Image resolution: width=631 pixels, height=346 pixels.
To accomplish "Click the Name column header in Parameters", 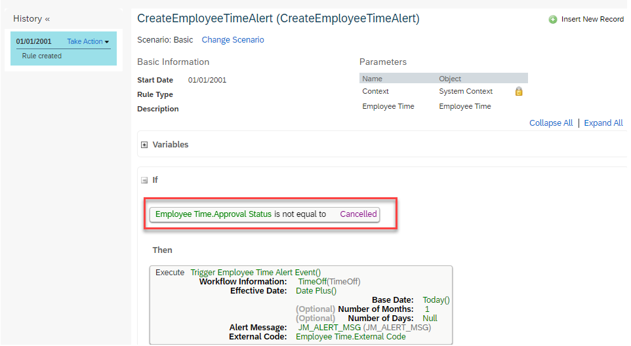I will point(373,79).
